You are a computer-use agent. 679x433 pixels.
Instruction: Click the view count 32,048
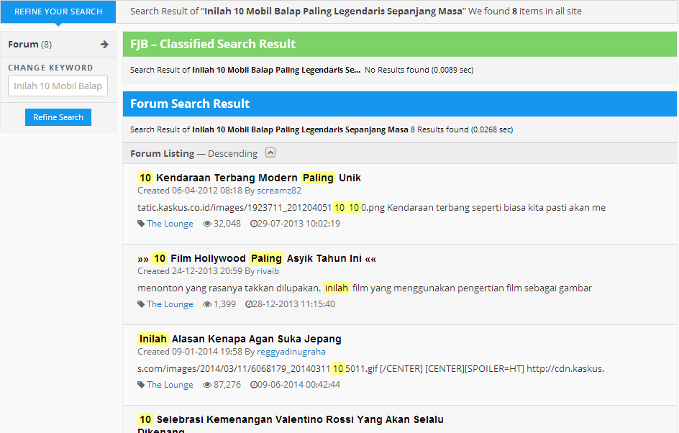[x=227, y=224]
